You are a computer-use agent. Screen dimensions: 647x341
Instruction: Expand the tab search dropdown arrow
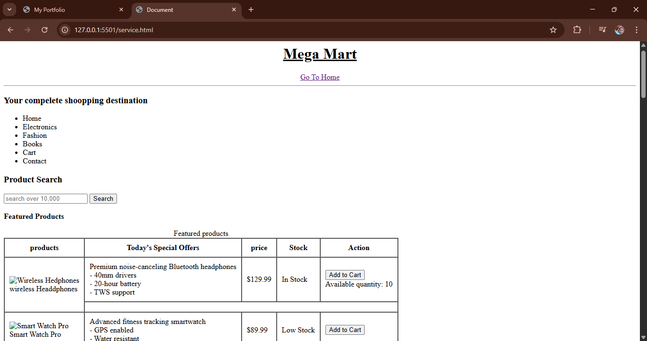(x=9, y=9)
